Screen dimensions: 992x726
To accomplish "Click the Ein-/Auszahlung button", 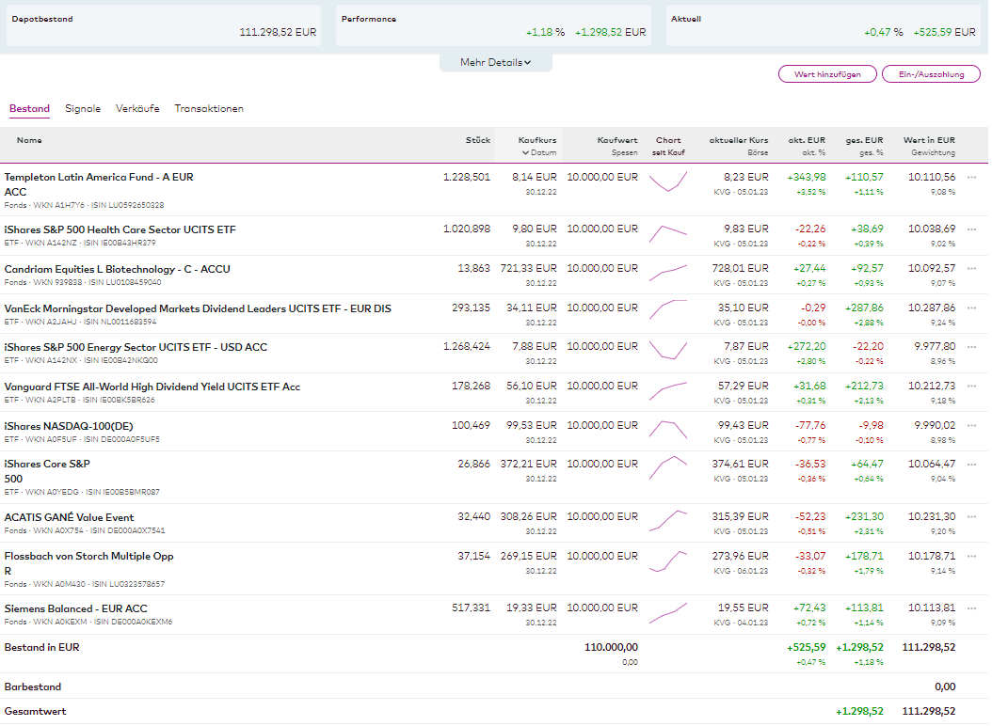I will click(930, 74).
